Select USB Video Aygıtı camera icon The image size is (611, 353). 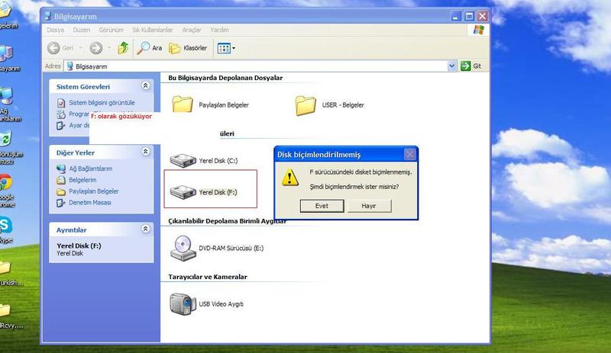point(183,304)
